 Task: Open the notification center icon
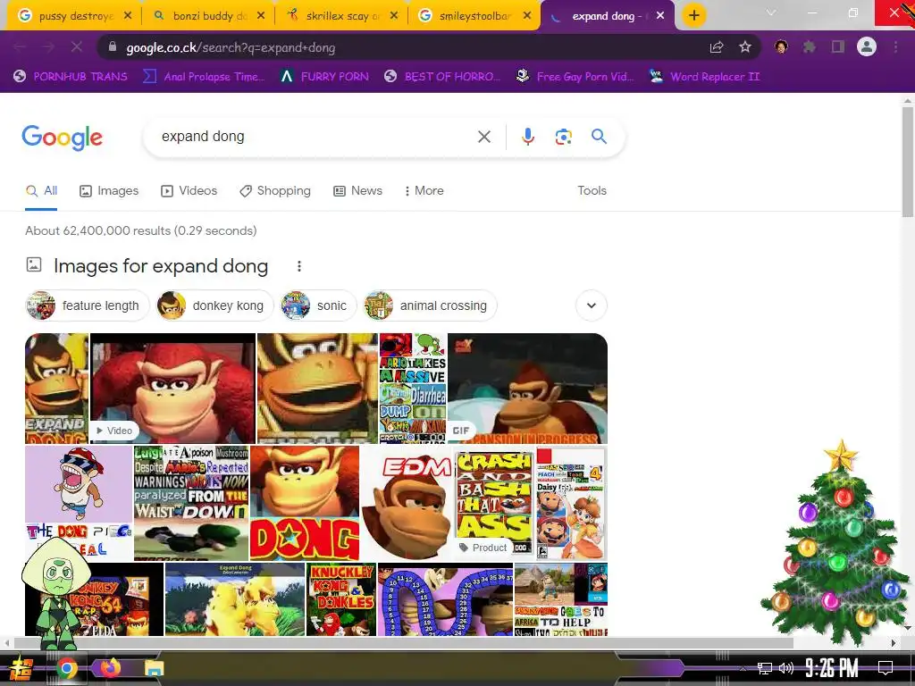click(886, 667)
